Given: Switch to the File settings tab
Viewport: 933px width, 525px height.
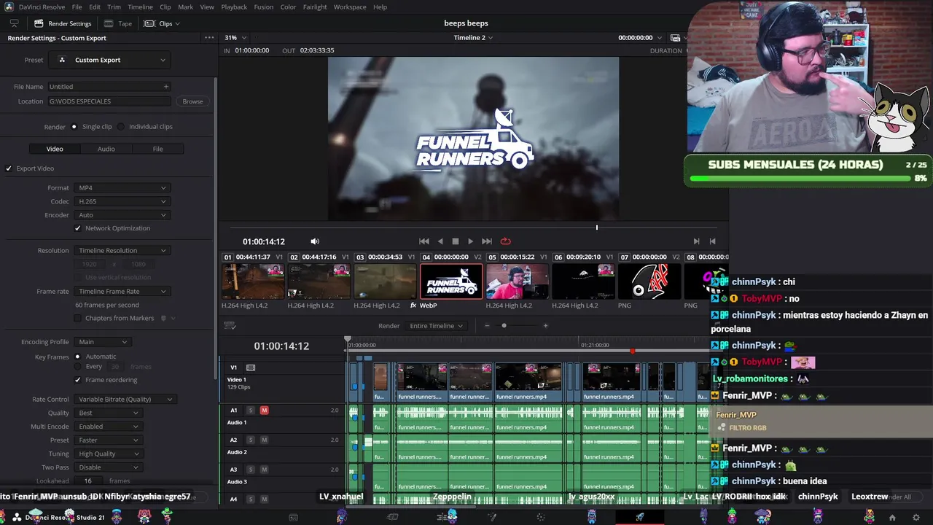Looking at the screenshot, I should click(x=157, y=149).
